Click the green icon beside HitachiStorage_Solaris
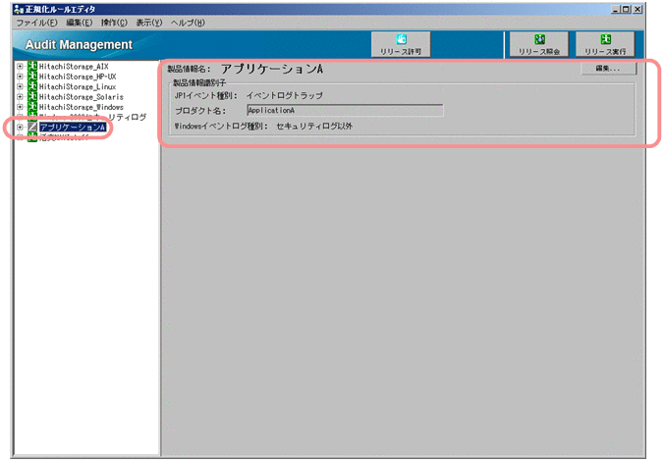The height and width of the screenshot is (462, 664). (x=32, y=96)
